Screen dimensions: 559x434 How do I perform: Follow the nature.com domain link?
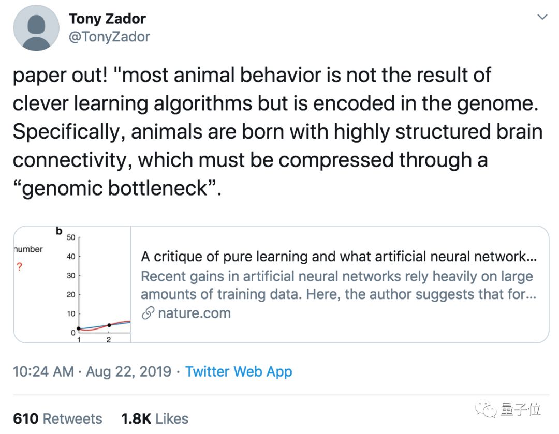(194, 313)
